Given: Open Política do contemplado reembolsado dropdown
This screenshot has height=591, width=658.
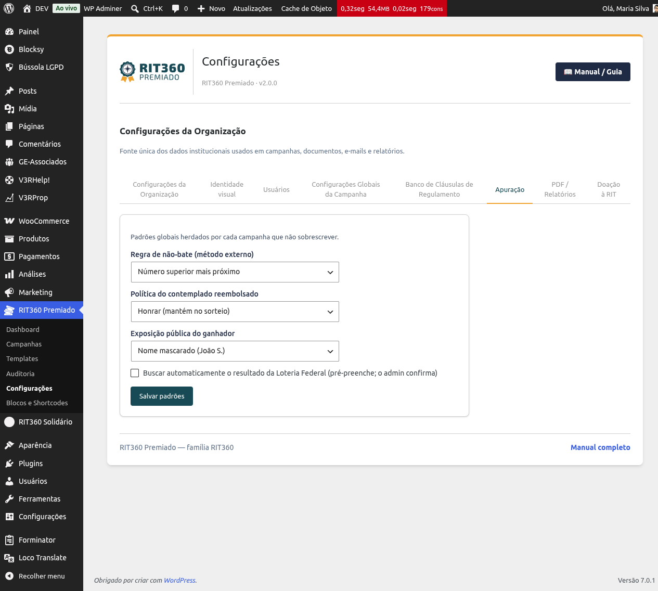Looking at the screenshot, I should coord(235,312).
